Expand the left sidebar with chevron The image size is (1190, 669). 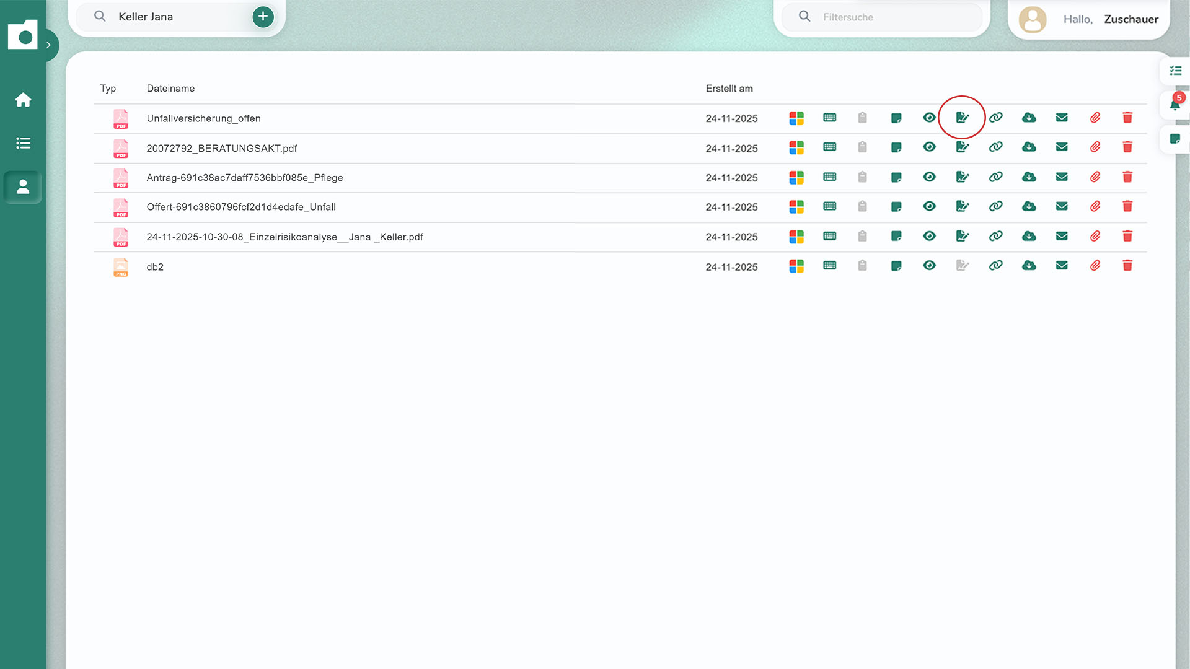[x=48, y=45]
